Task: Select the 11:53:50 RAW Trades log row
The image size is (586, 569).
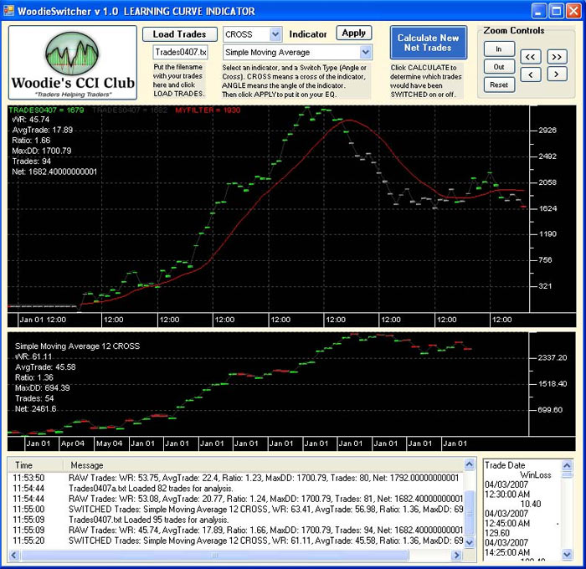Action: [x=236, y=479]
